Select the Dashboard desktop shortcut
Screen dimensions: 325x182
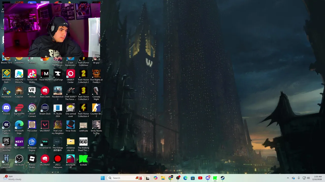click(6, 92)
